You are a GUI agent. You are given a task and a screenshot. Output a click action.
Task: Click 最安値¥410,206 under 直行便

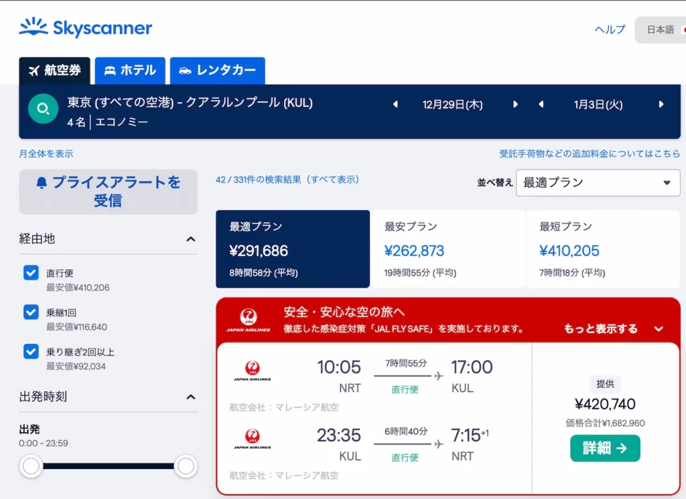[x=78, y=288]
